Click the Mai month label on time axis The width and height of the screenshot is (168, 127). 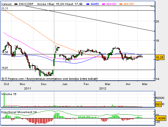[x=145, y=84]
